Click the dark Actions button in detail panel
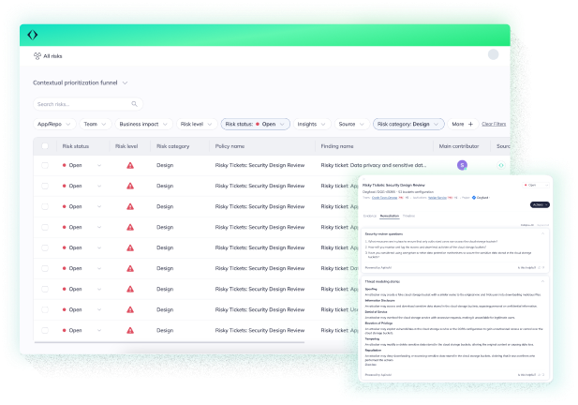Screen dimensions: 578x405 [540, 203]
